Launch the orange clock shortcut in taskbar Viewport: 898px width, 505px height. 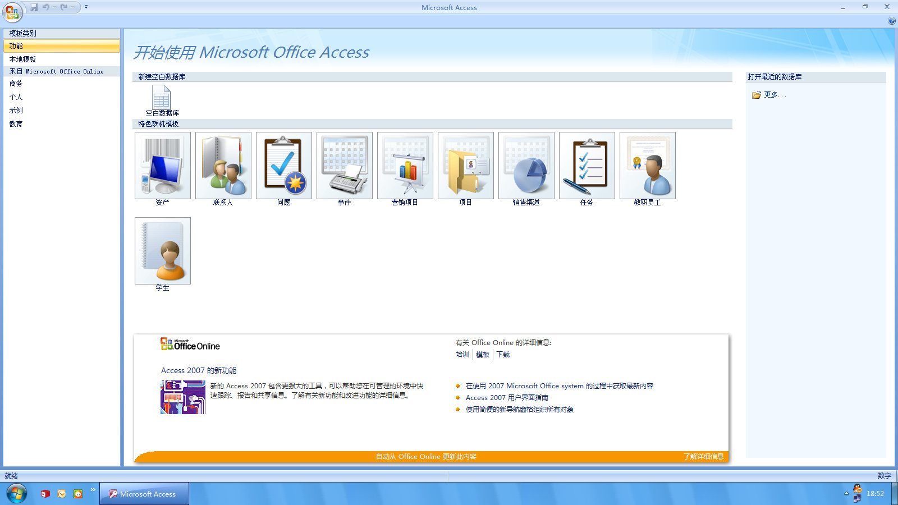[x=62, y=494]
